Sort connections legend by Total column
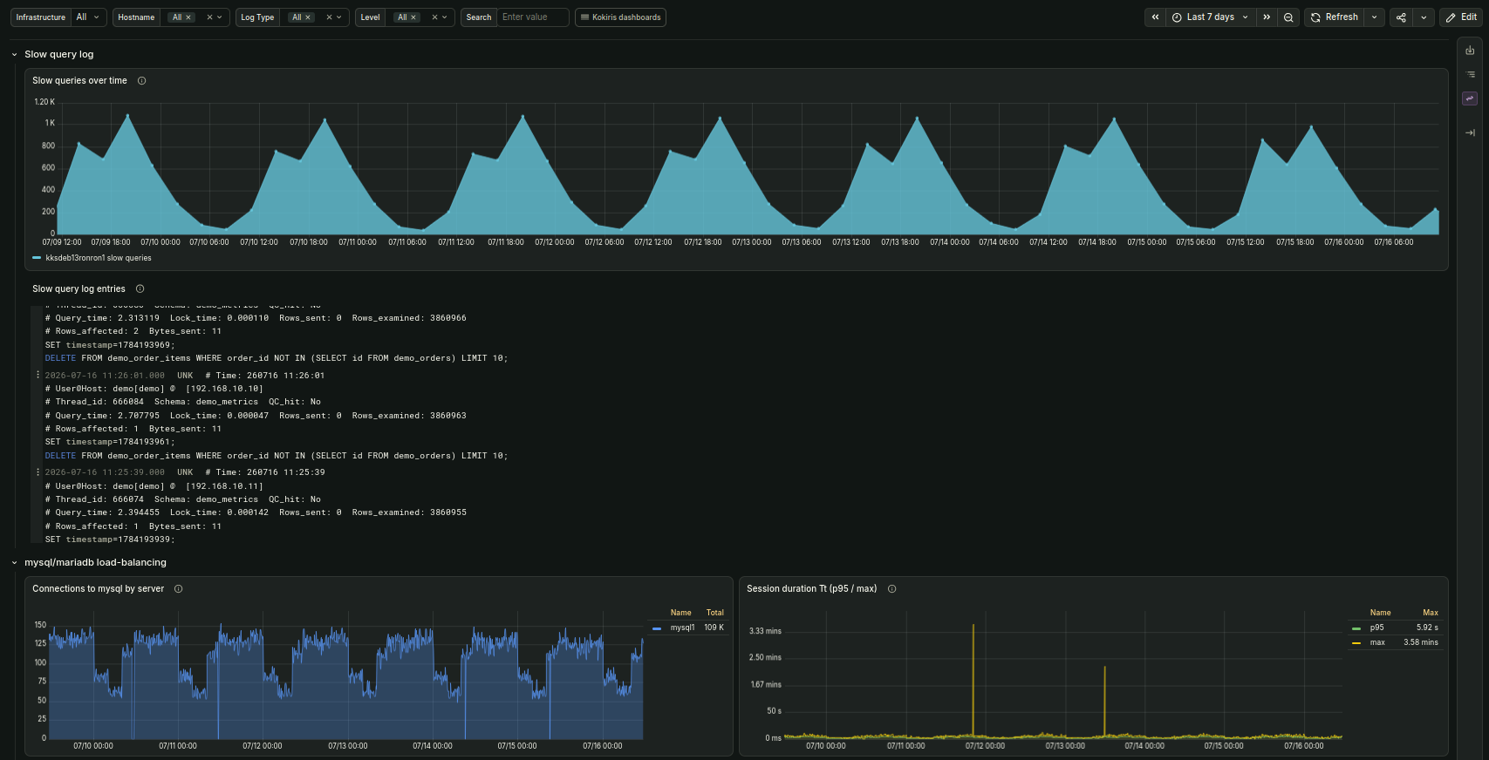Screen dimensions: 1489x760 (x=715, y=613)
